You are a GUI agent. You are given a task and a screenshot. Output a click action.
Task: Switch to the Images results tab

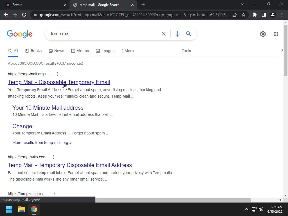coord(105,51)
